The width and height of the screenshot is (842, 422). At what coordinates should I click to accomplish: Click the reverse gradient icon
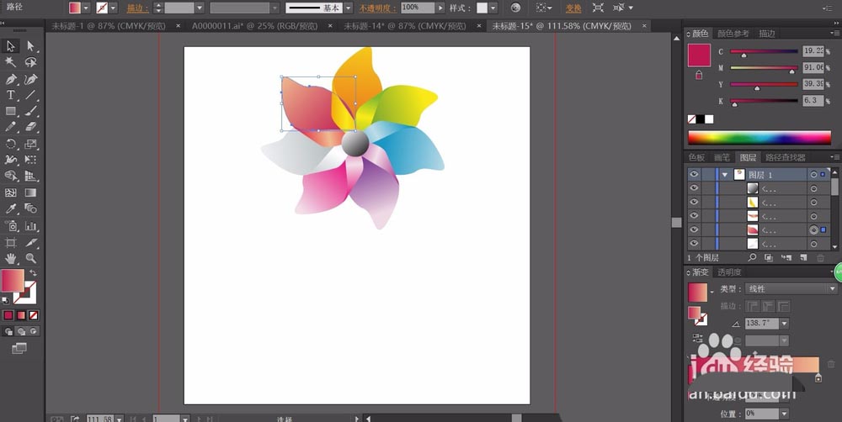[x=697, y=338]
